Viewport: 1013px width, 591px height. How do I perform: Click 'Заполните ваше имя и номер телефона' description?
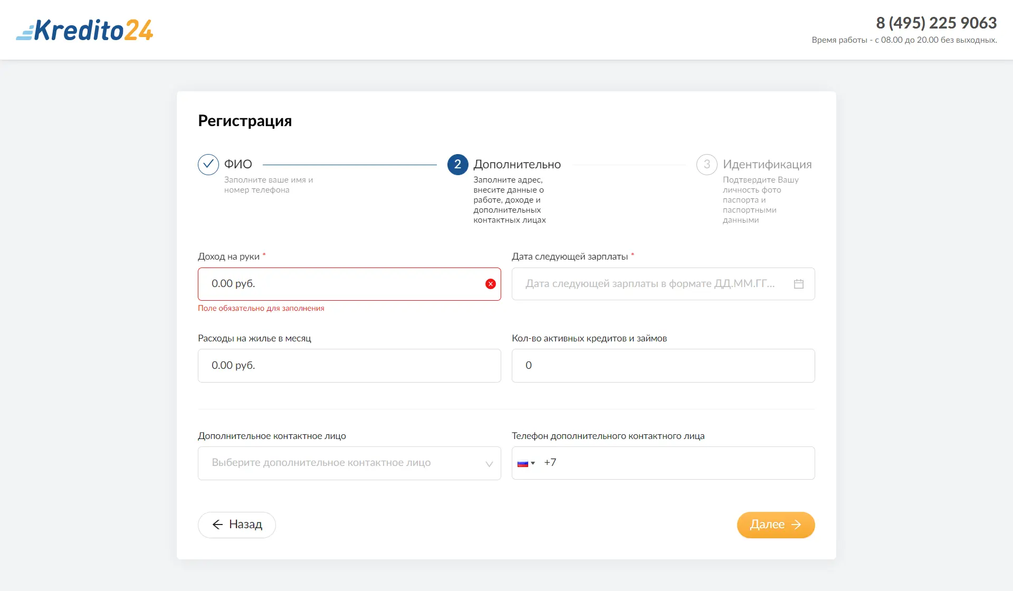pos(269,185)
